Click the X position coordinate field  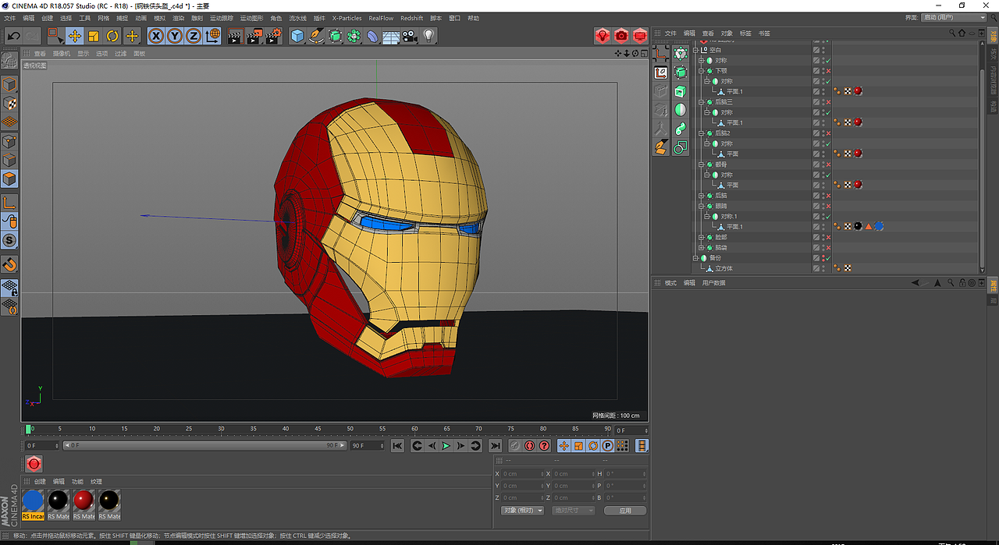pos(521,474)
